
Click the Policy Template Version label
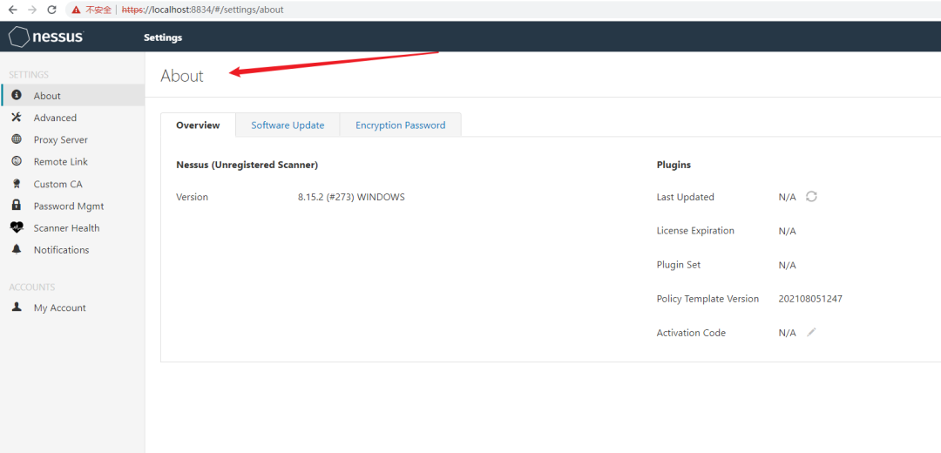pos(707,299)
